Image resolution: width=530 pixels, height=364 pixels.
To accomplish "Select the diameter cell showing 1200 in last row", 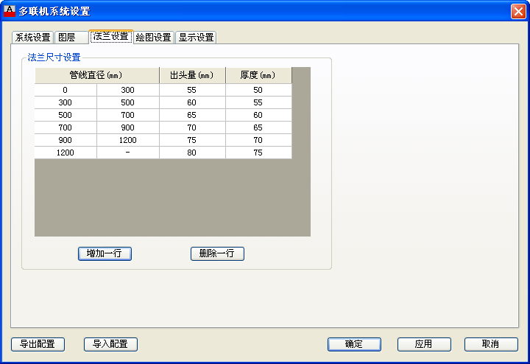I will (66, 153).
